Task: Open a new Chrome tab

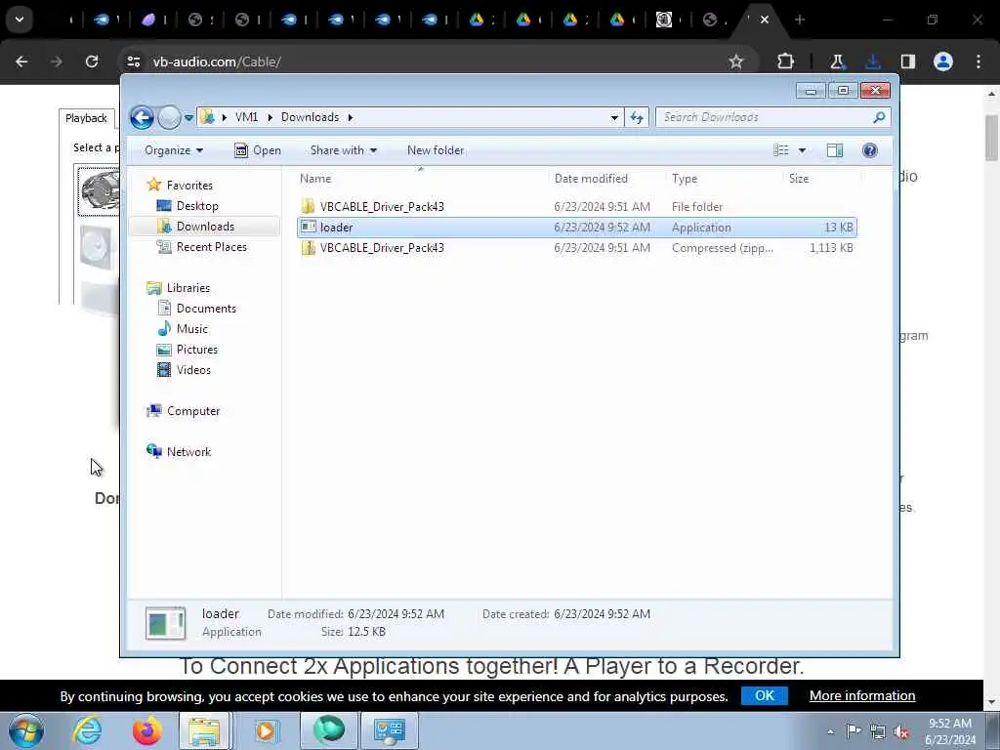Action: coord(800,20)
